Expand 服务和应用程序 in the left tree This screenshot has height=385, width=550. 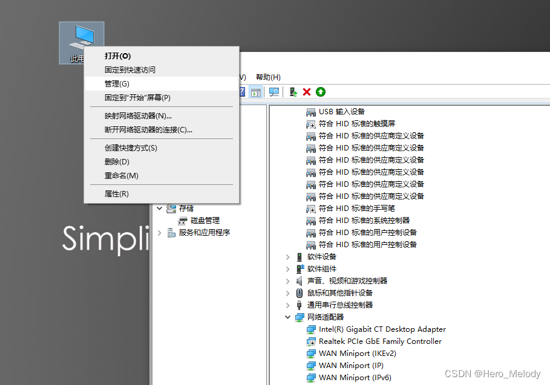159,232
